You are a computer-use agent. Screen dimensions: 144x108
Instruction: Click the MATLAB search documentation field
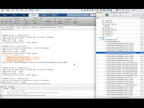pos(93,15)
